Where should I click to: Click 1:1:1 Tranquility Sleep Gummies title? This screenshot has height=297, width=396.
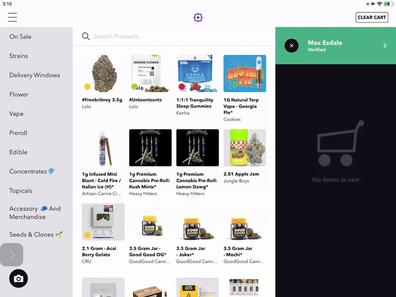point(195,103)
